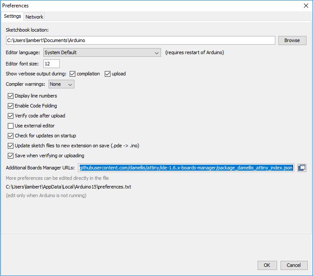313x276 pixels.
Task: Open the Editor language dropdown
Action: 102,52
